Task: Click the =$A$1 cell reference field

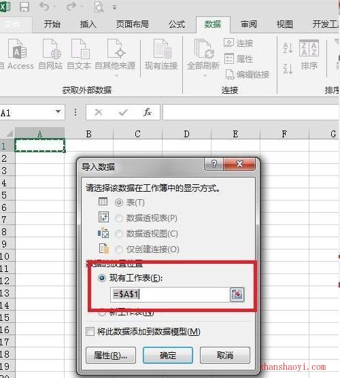Action: (x=170, y=294)
